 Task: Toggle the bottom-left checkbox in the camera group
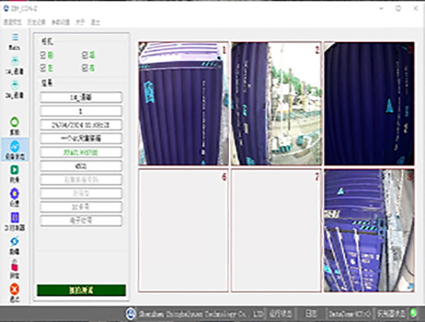(43, 67)
